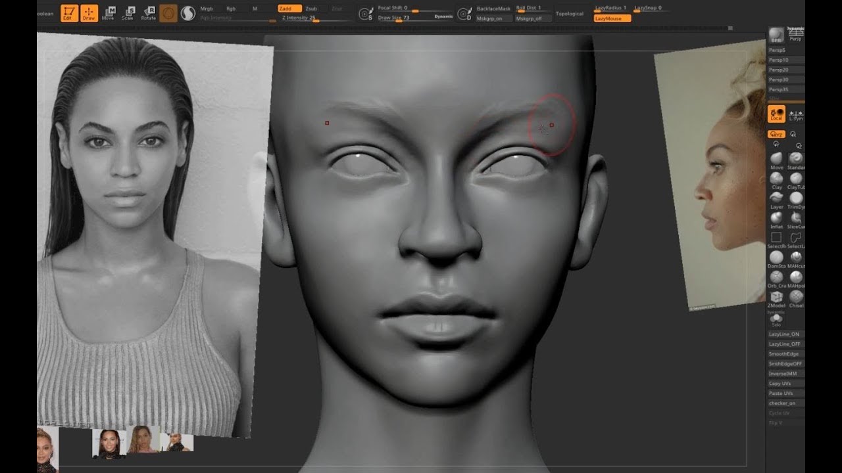
Task: Click the material sphere icon in toolbar
Action: (187, 13)
